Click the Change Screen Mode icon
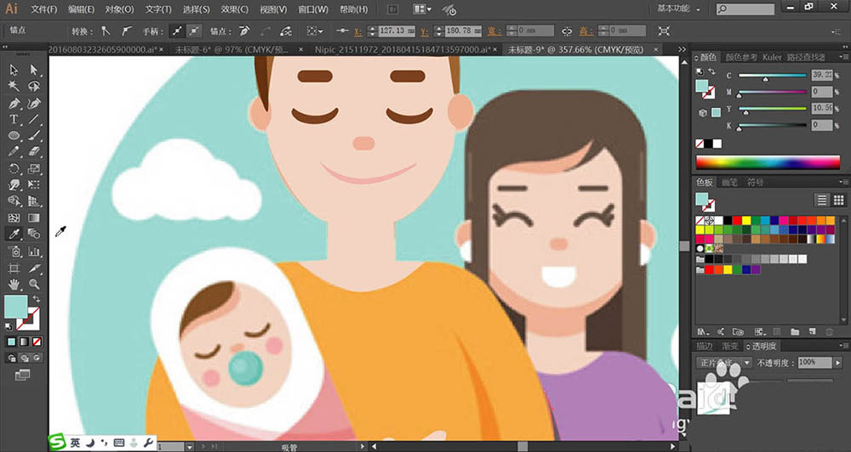This screenshot has height=452, width=851. tap(22, 375)
